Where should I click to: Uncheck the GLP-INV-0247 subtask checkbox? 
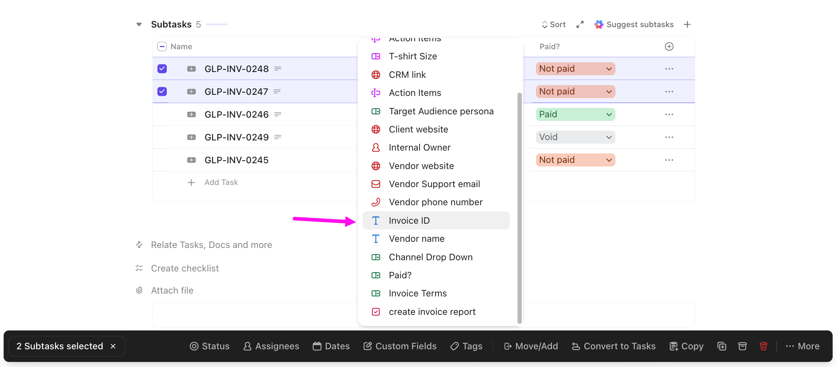(162, 92)
